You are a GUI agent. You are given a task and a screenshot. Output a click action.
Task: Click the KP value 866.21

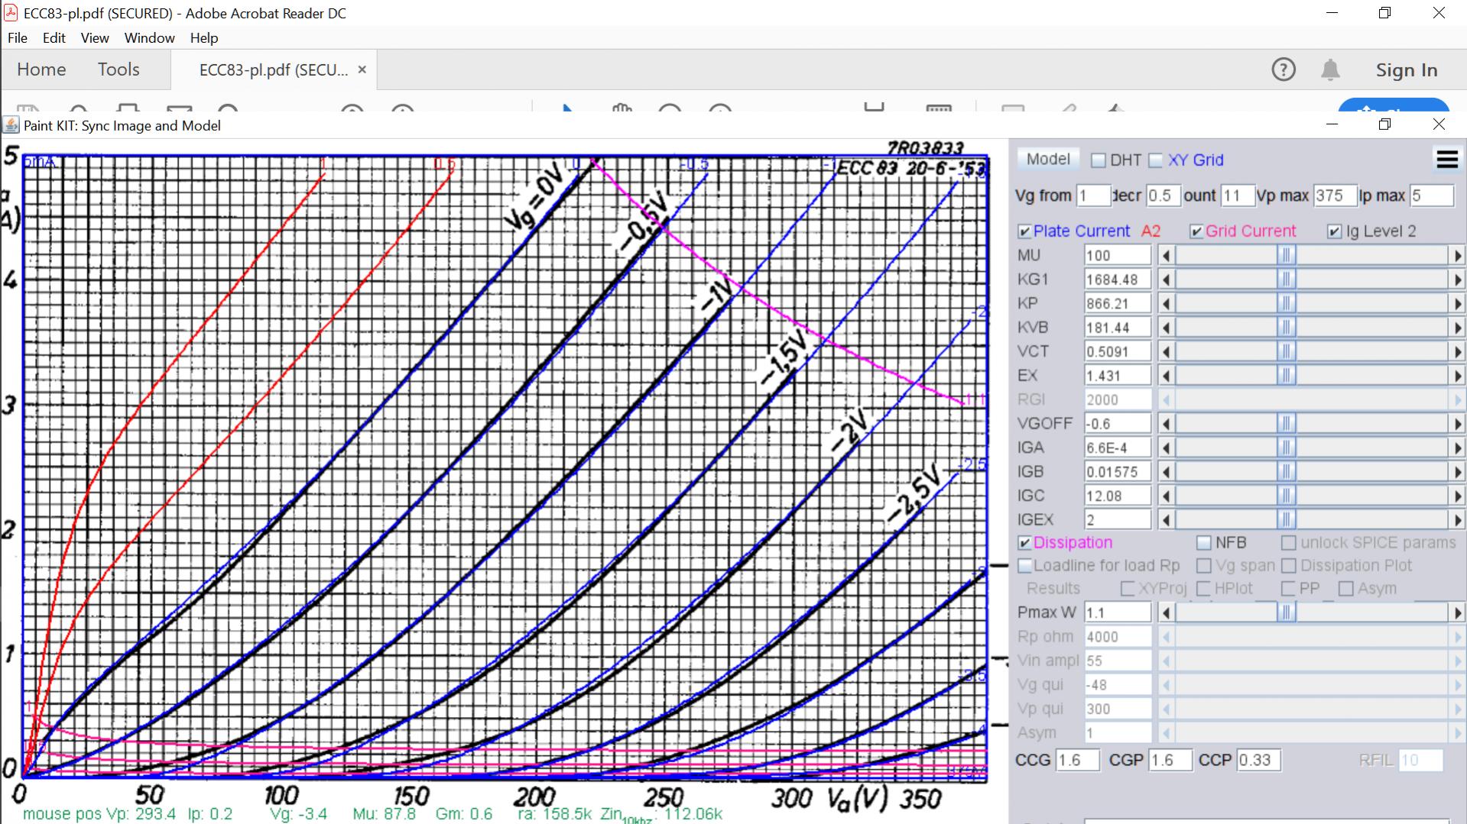(1118, 304)
